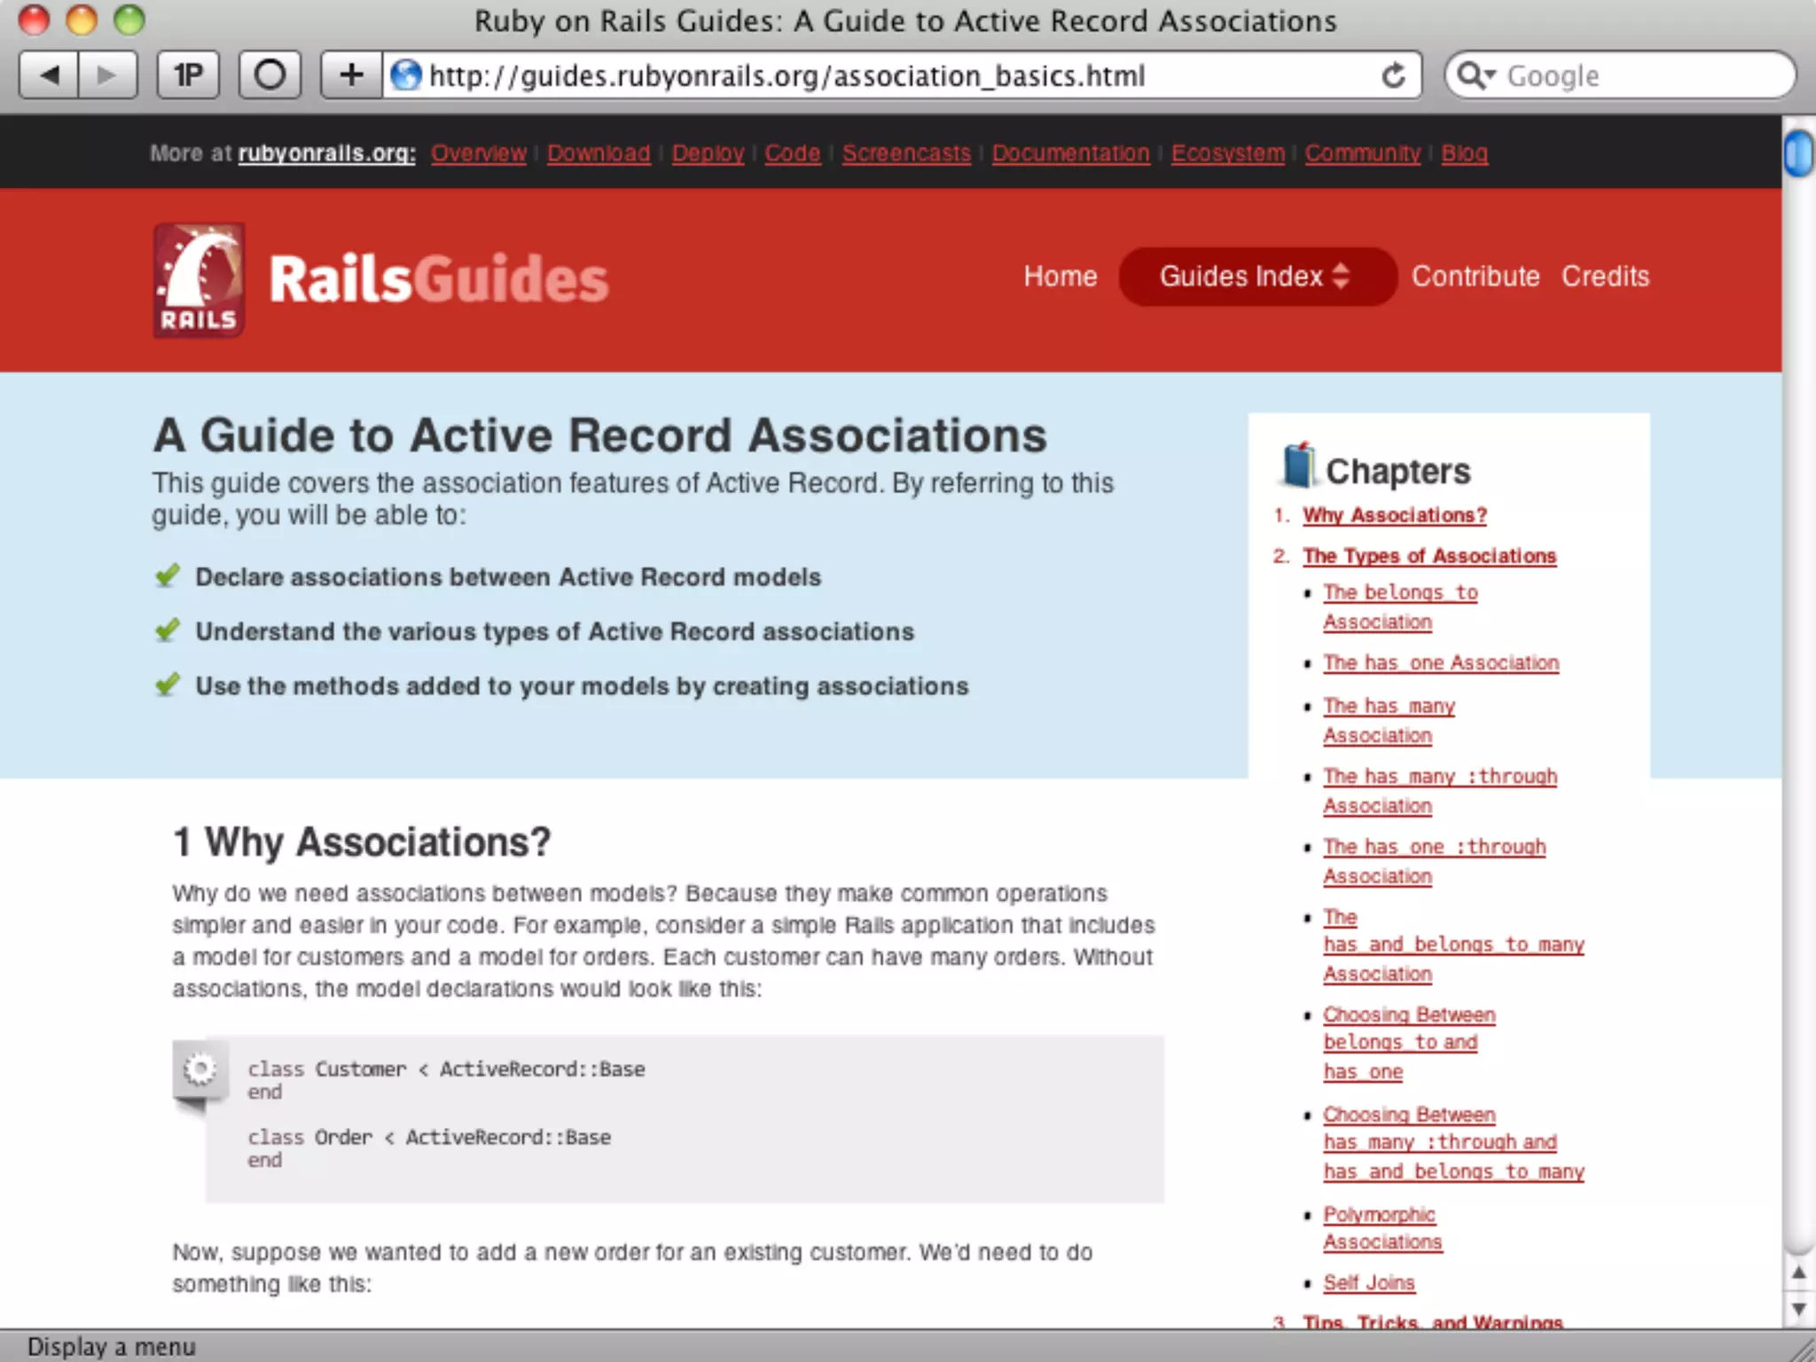Click the browser back arrow button

pyautogui.click(x=50, y=75)
